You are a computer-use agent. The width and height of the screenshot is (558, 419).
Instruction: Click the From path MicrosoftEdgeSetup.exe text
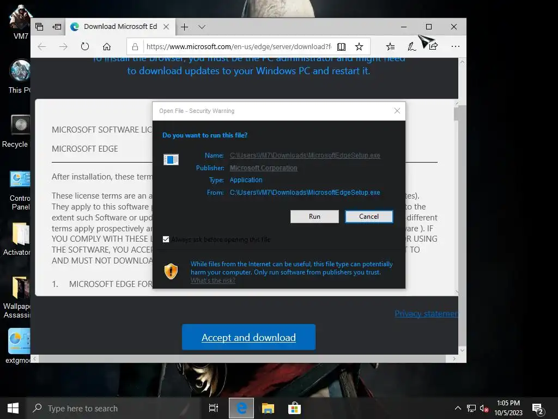pos(305,193)
